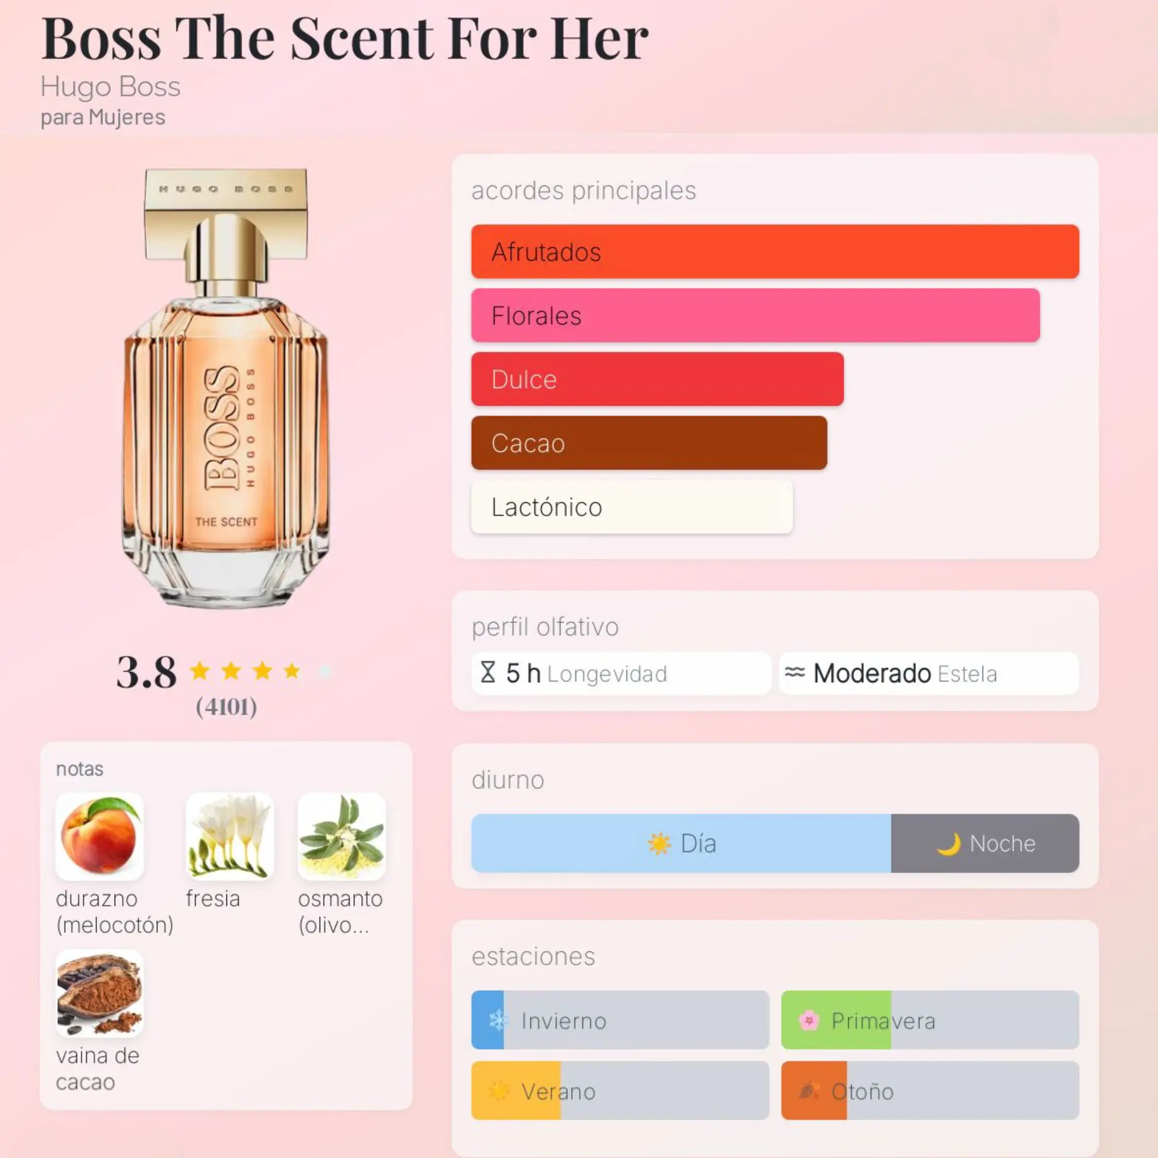Viewport: 1158px width, 1158px height.
Task: Click the hourglass longevity icon
Action: point(487,672)
